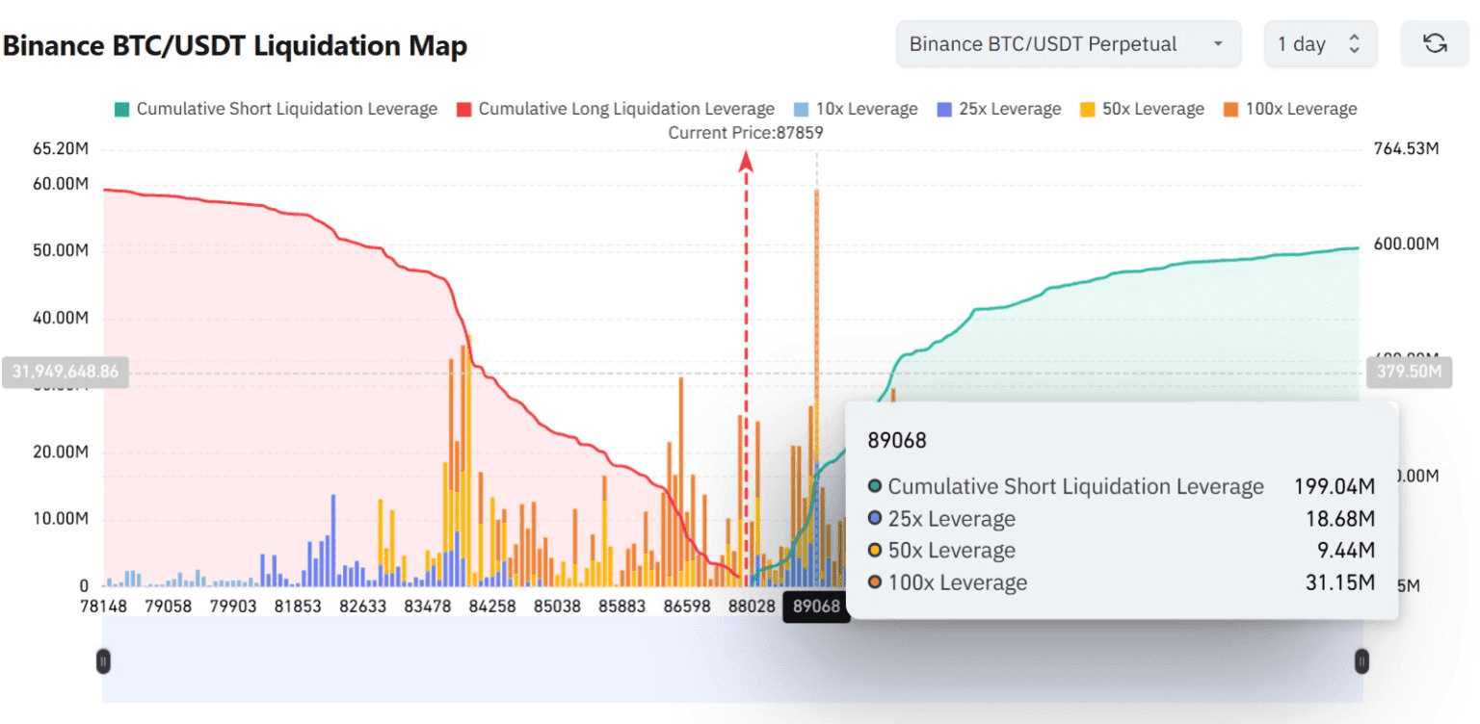Image resolution: width=1480 pixels, height=724 pixels.
Task: Click the 31,949,648.86 left axis marker
Action: tap(66, 372)
